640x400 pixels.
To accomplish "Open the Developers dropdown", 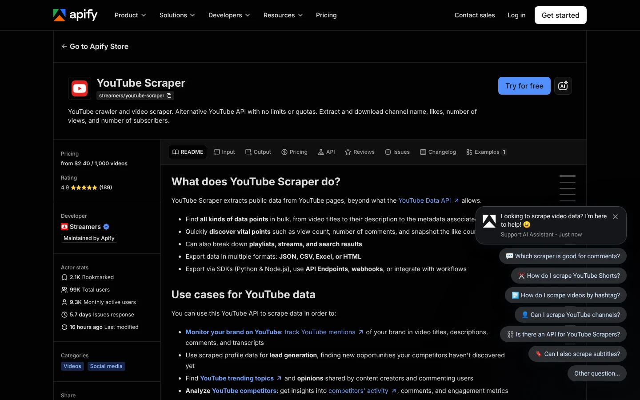I will 229,15.
